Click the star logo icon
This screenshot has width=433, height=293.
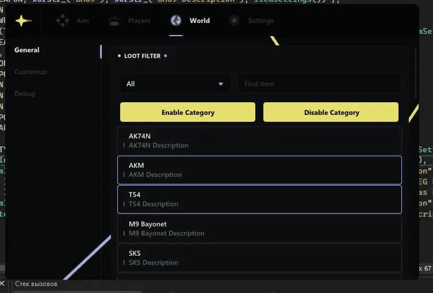click(x=21, y=21)
